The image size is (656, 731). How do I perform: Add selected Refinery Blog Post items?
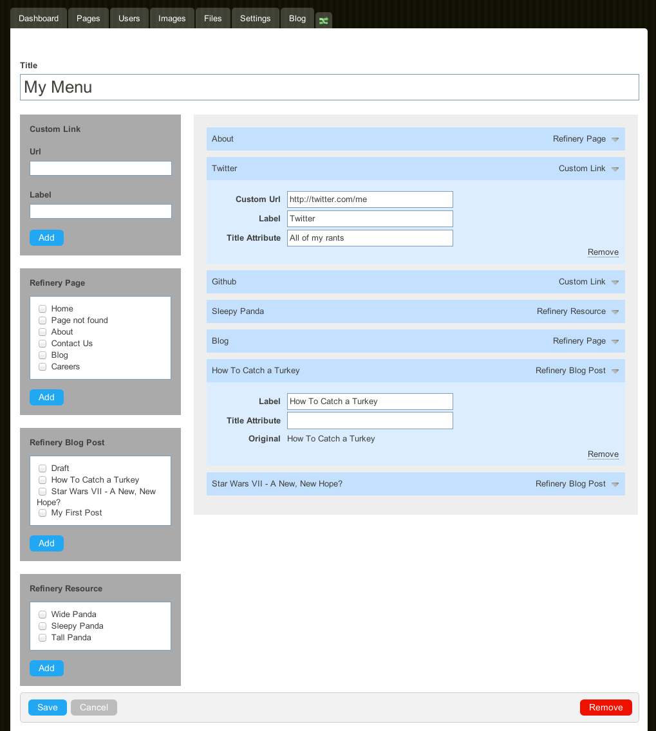click(x=46, y=543)
